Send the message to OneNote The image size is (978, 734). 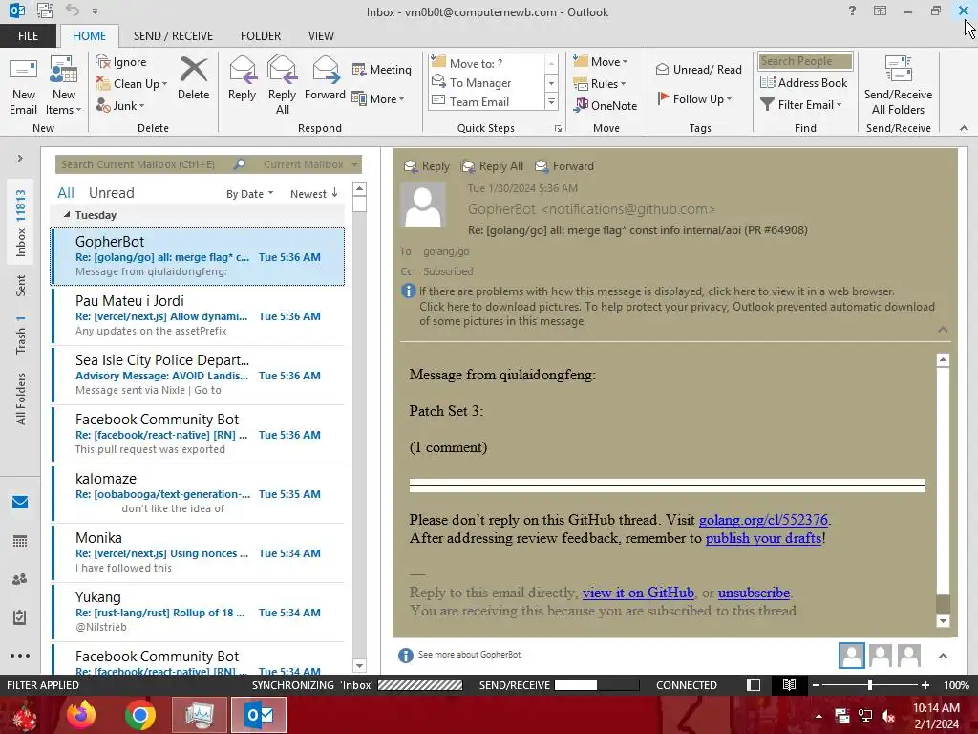(606, 105)
